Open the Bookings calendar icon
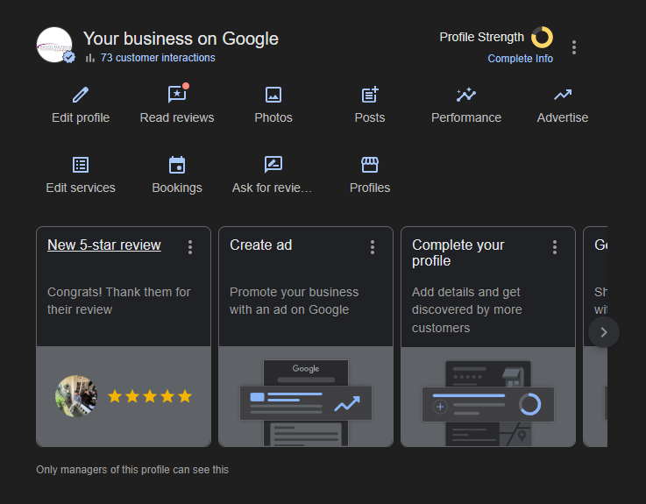This screenshot has width=646, height=504. [177, 165]
